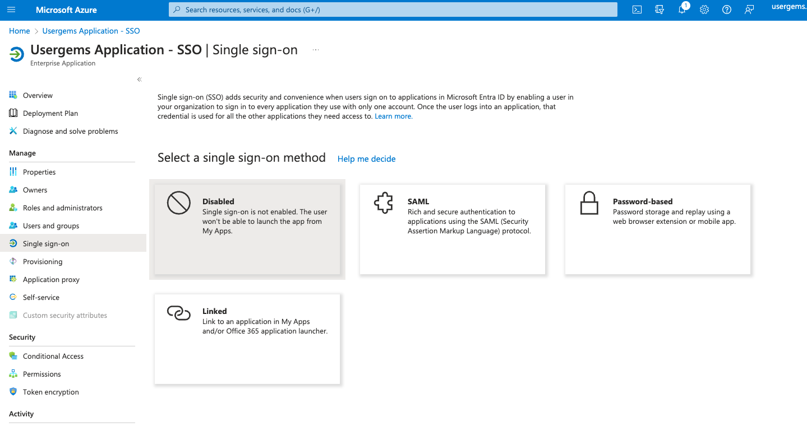
Task: Click the Overview icon in sidebar
Action: pos(13,95)
